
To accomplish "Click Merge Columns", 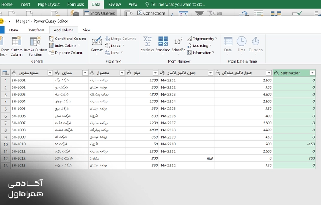I will pyautogui.click(x=120, y=39).
